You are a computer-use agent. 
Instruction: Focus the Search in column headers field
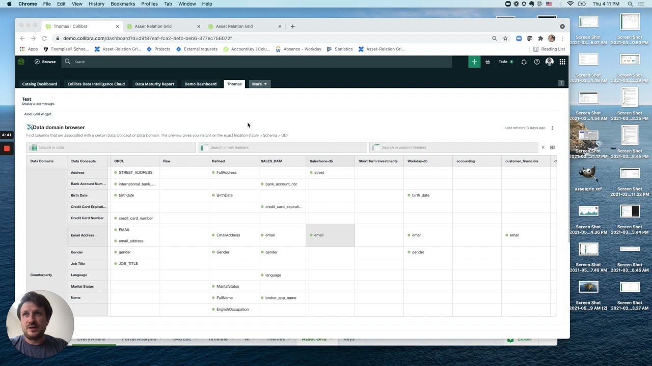coord(454,147)
